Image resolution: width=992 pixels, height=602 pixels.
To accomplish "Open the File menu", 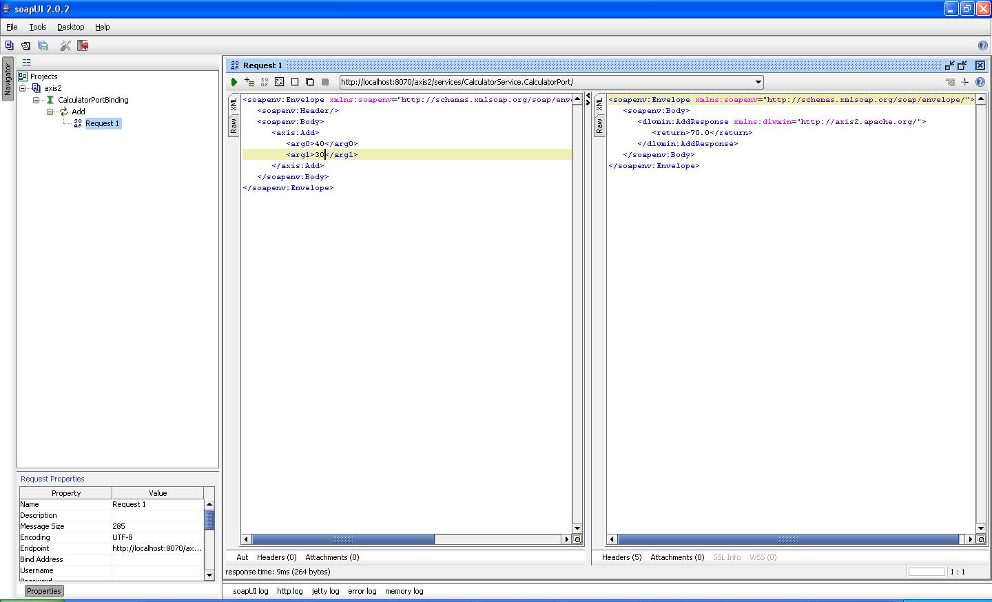I will click(12, 27).
